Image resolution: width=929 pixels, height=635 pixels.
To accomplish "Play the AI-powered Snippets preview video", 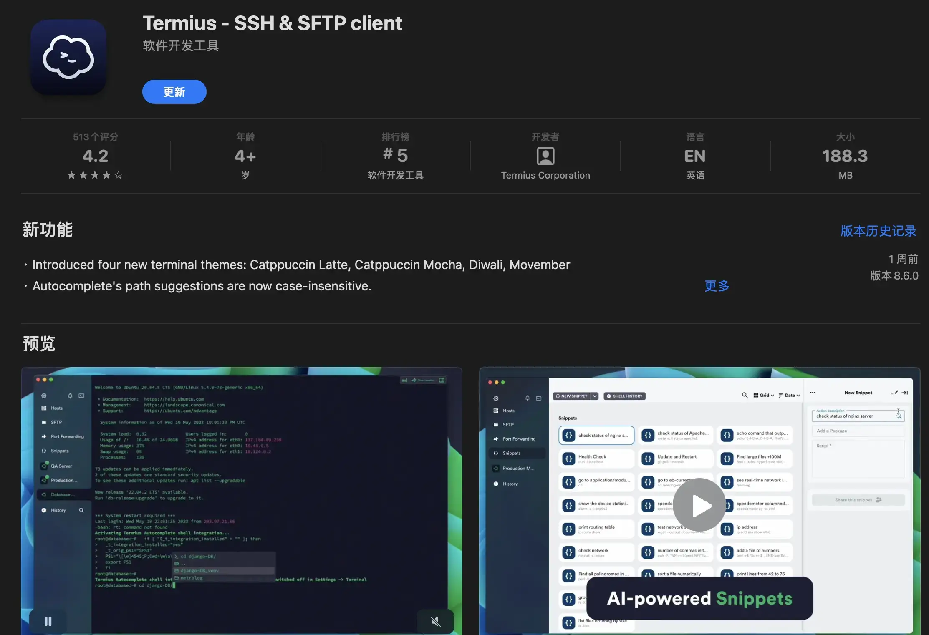I will [699, 505].
